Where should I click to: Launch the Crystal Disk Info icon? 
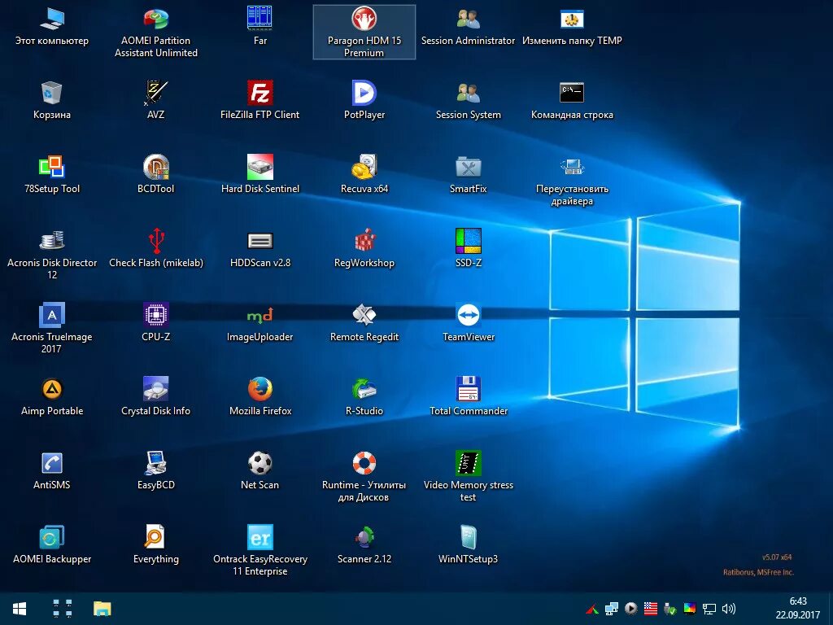click(x=155, y=396)
